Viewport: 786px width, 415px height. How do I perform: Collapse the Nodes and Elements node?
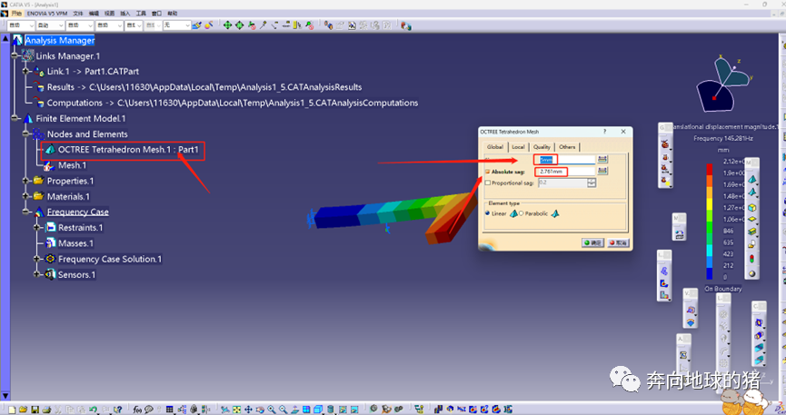pyautogui.click(x=26, y=133)
